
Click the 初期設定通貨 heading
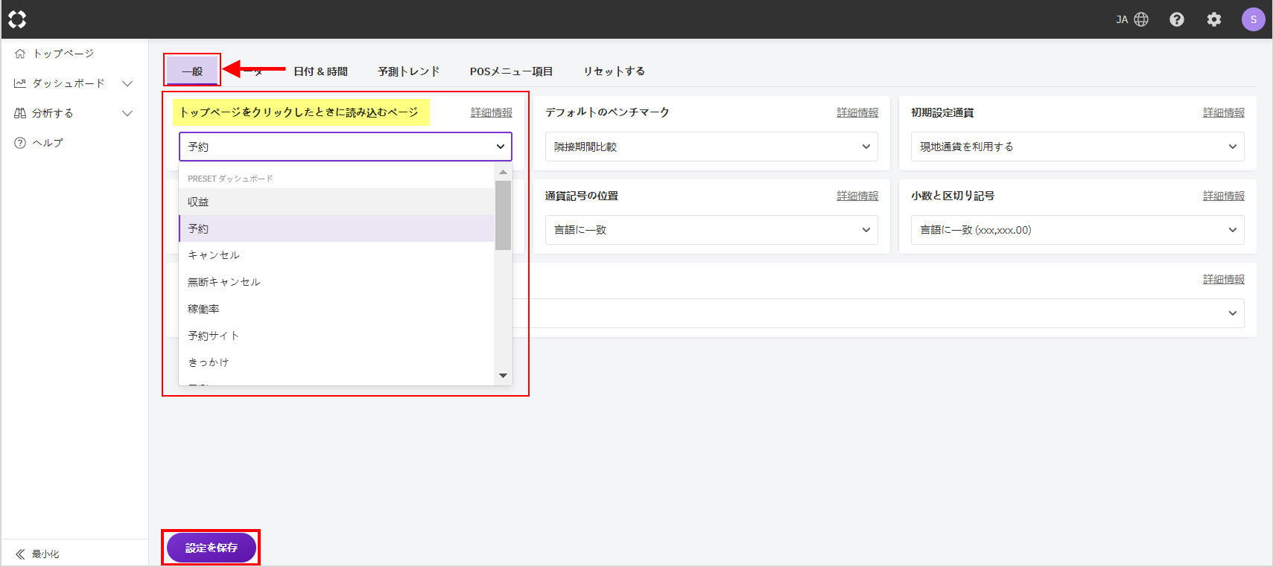click(x=942, y=112)
